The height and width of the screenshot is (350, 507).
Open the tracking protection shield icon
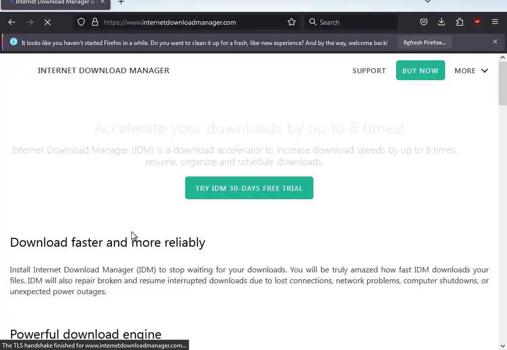pos(81,22)
